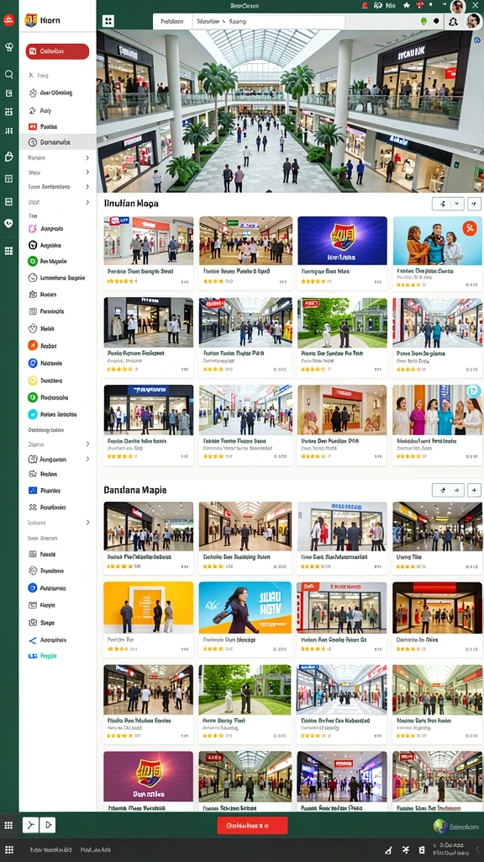Click the heart badge icon in the green rail
Image resolution: width=484 pixels, height=862 pixels.
pyautogui.click(x=8, y=223)
